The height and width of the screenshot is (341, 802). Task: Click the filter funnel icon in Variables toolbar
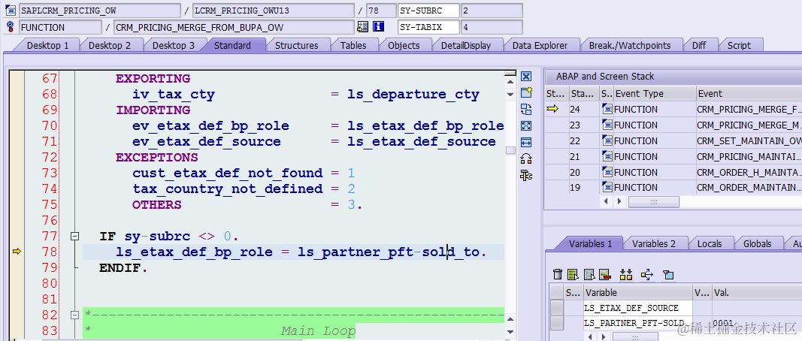click(668, 275)
